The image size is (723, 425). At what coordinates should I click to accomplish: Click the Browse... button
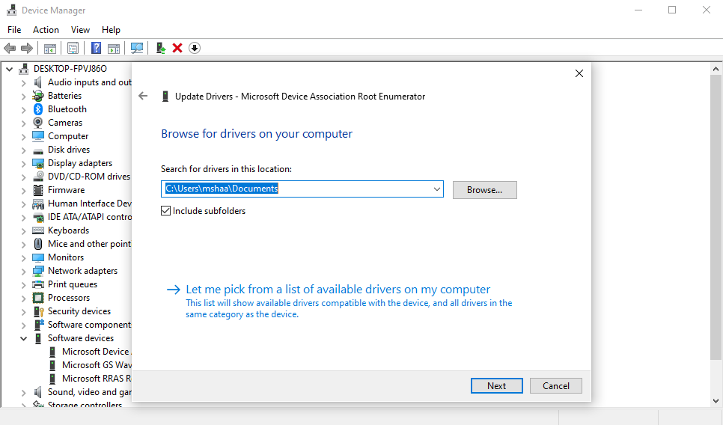click(x=484, y=190)
